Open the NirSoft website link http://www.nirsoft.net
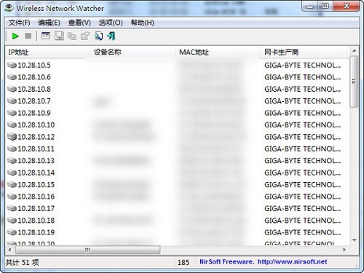 coord(292,262)
